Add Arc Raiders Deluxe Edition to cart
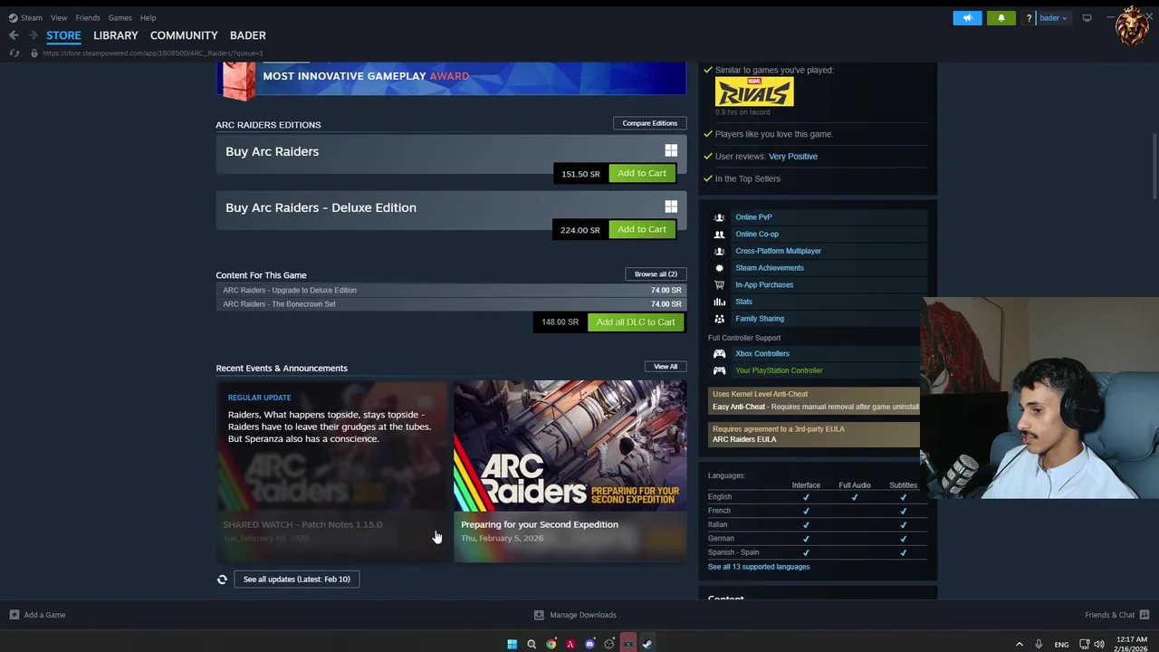The image size is (1159, 652). [x=642, y=229]
